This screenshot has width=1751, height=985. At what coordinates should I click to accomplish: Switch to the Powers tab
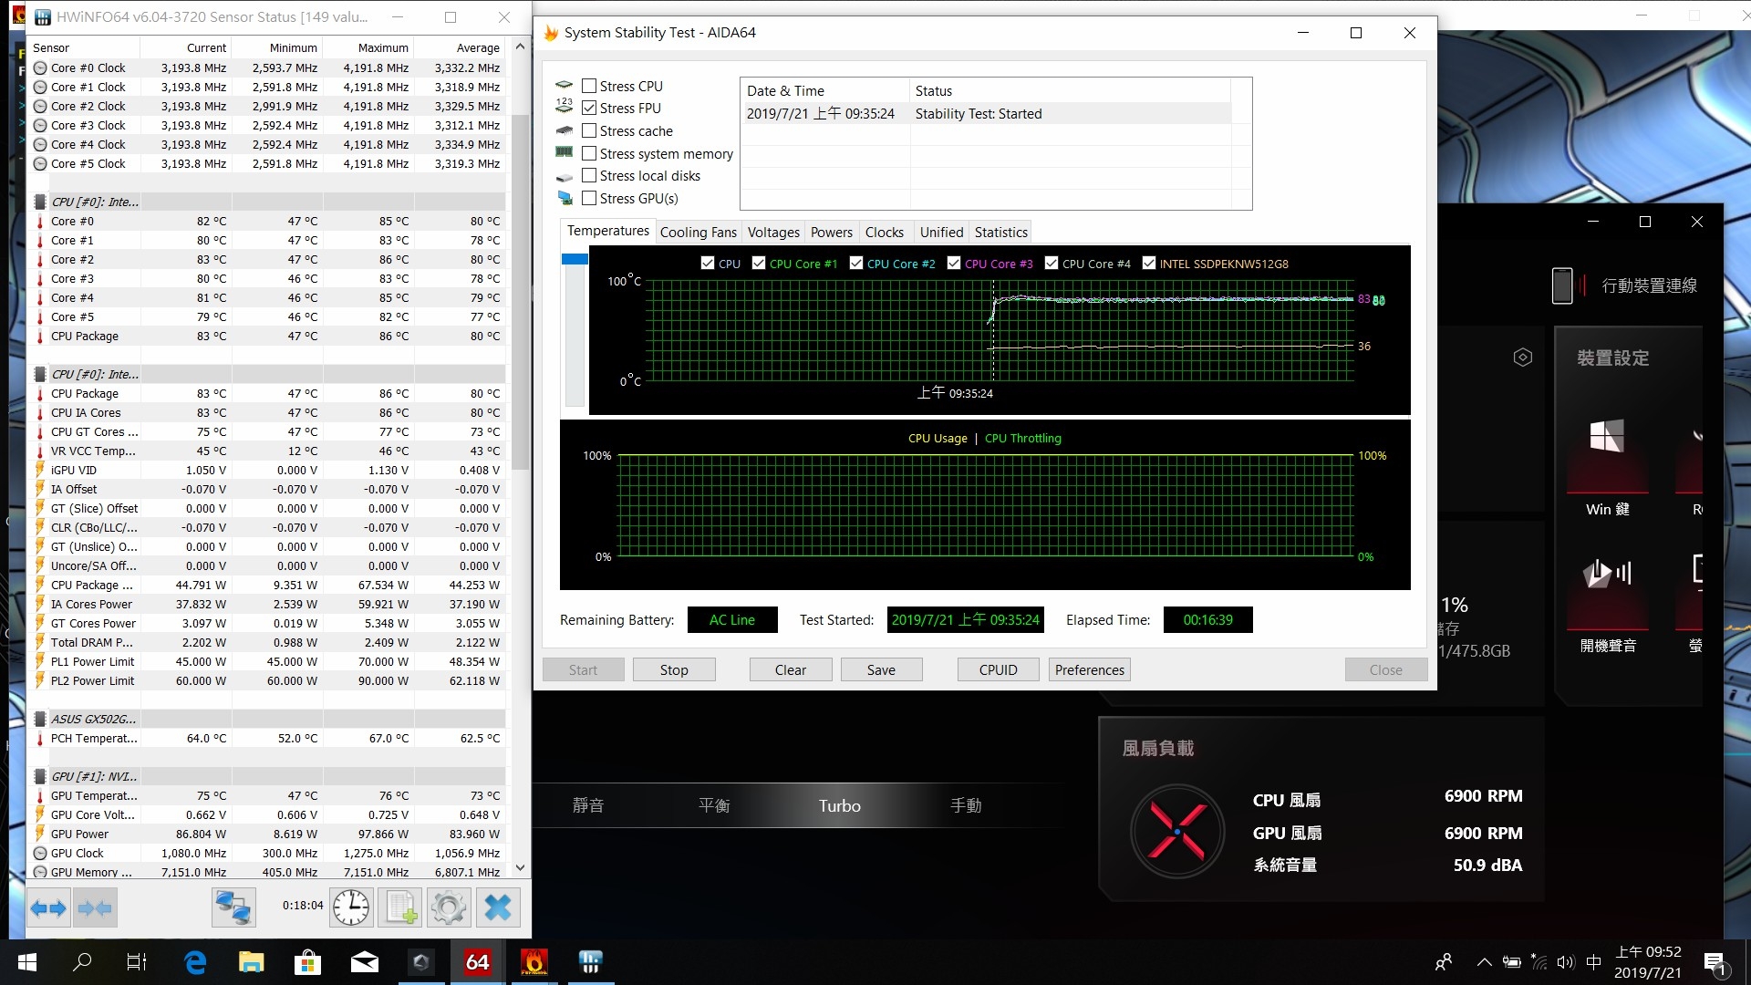(x=831, y=233)
